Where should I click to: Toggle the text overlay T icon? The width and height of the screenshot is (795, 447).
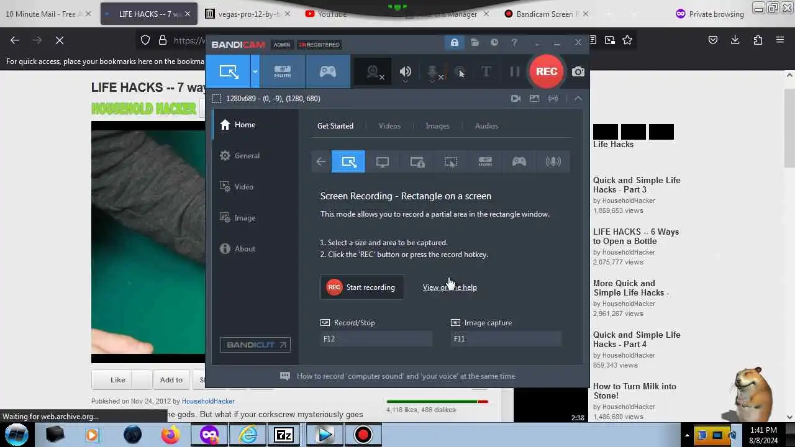coord(486,72)
